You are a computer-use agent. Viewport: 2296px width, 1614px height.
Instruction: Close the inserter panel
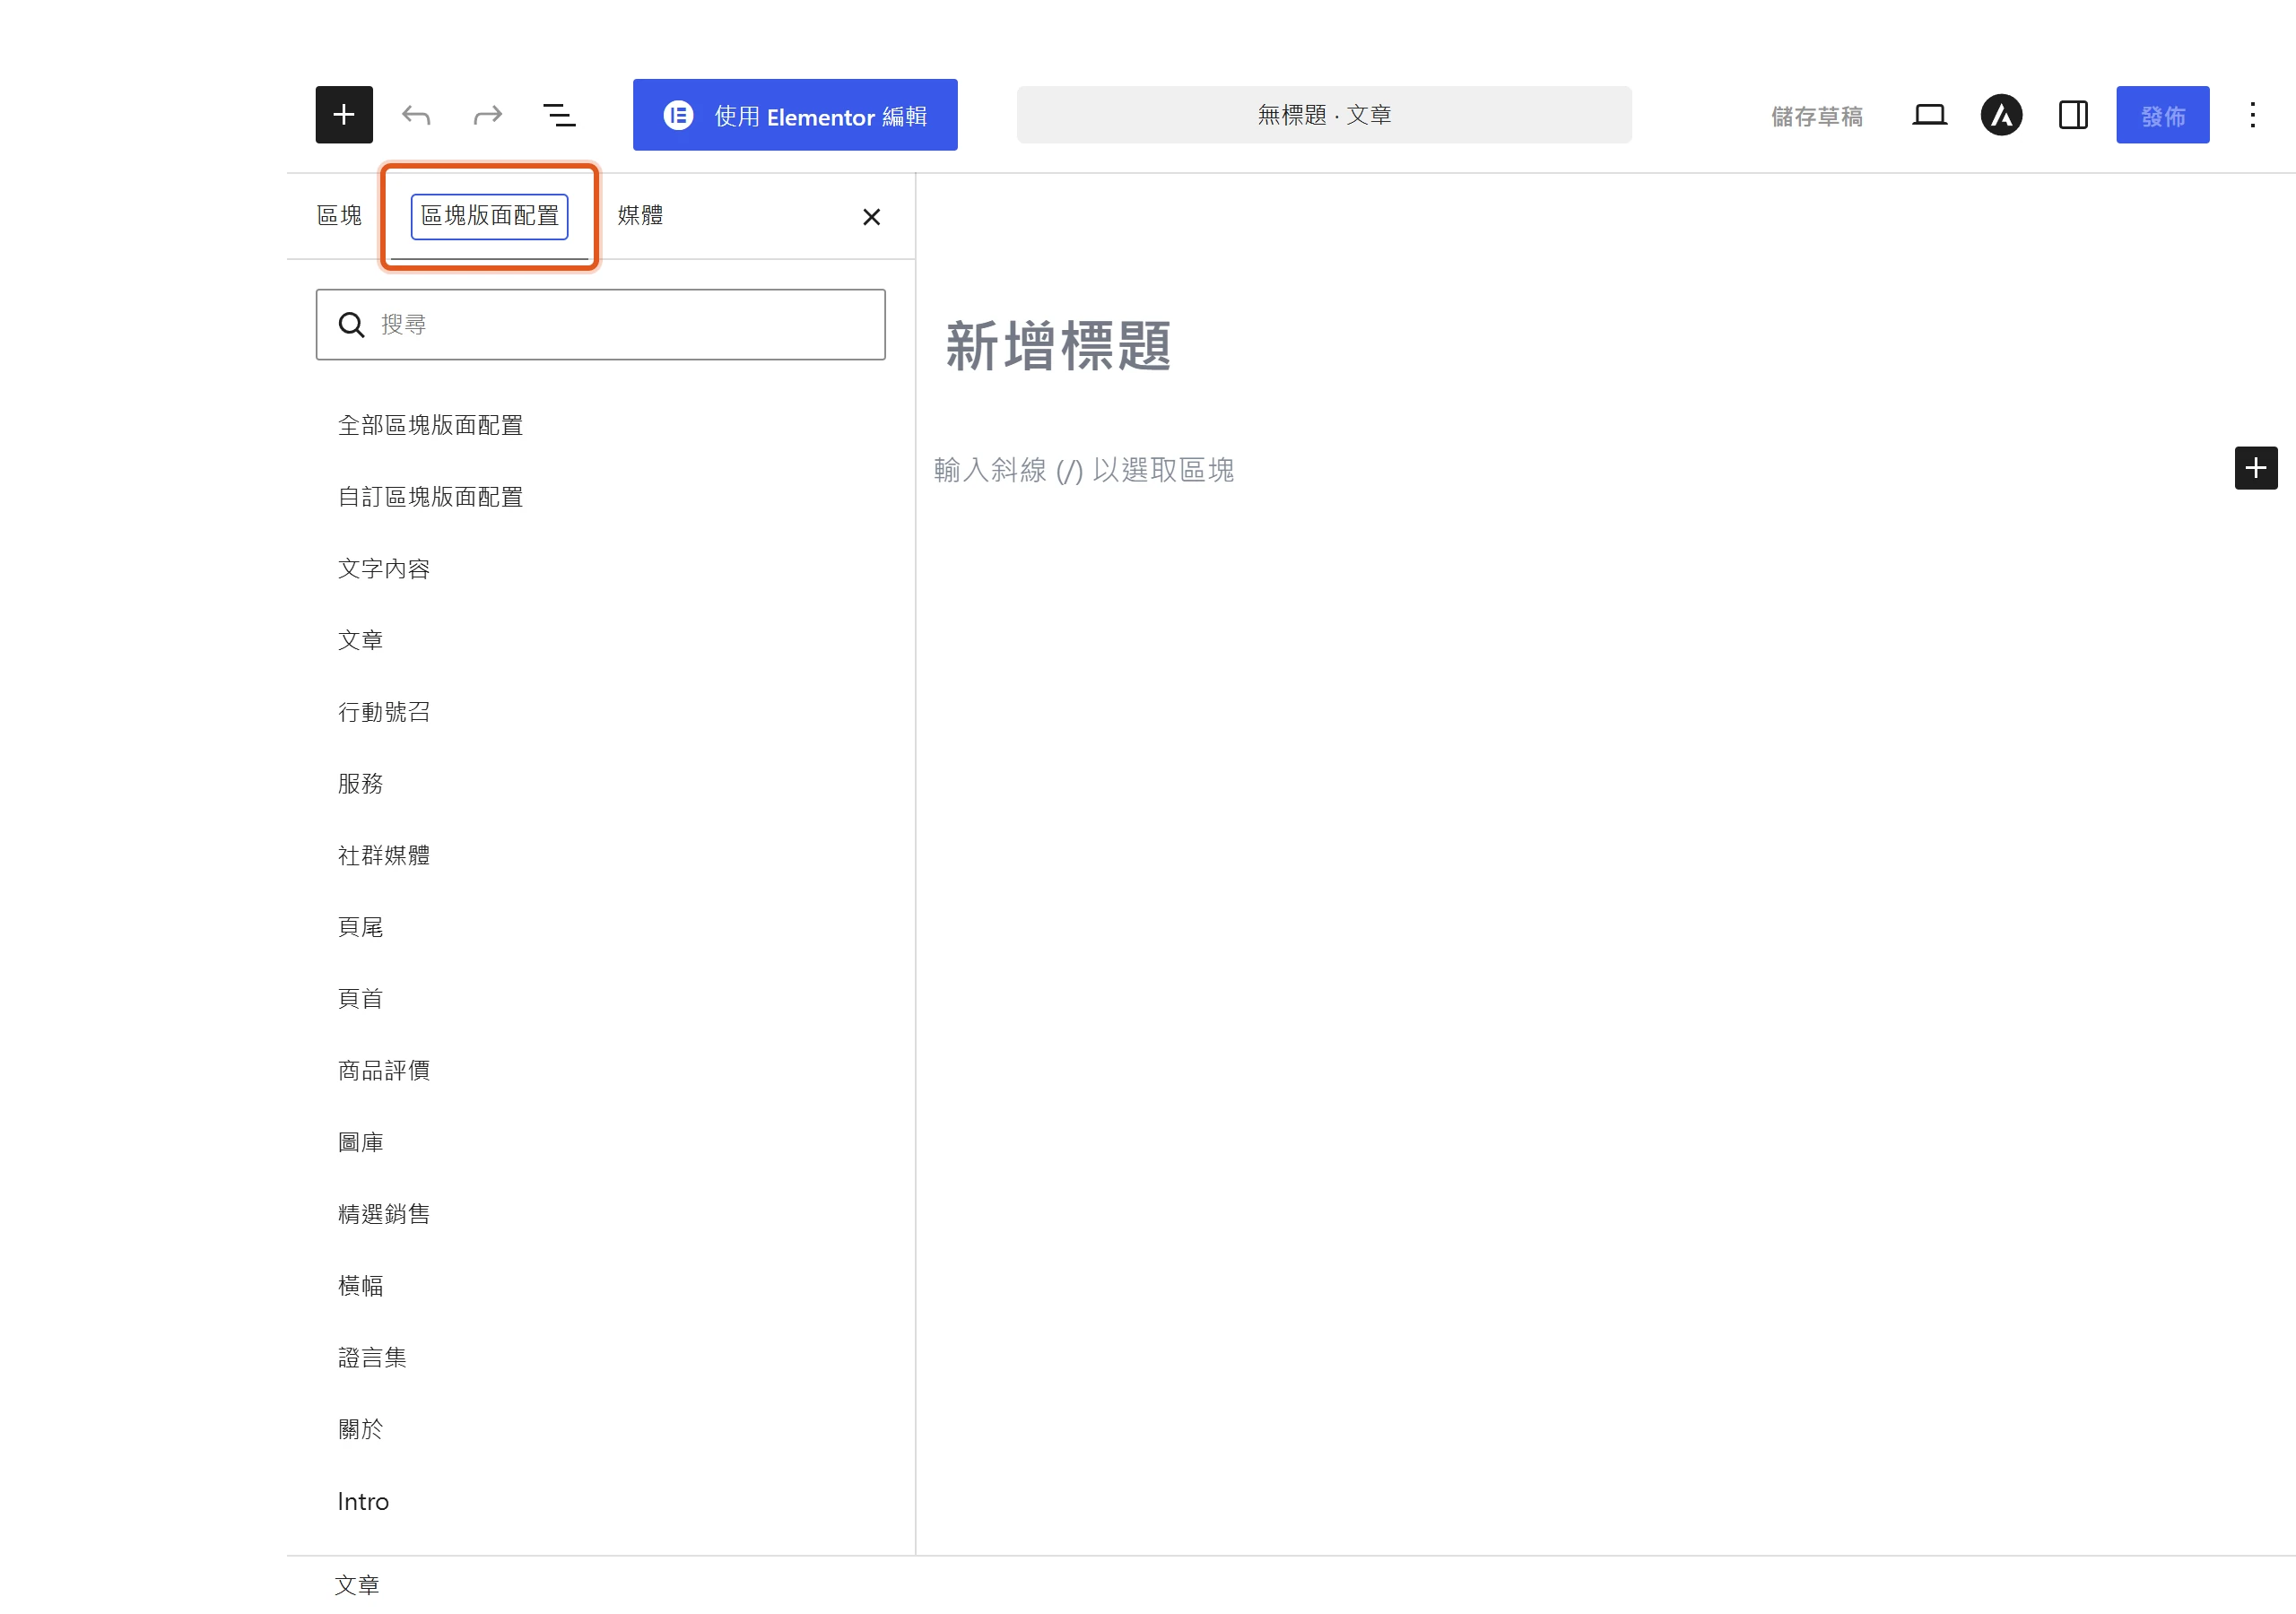click(871, 217)
